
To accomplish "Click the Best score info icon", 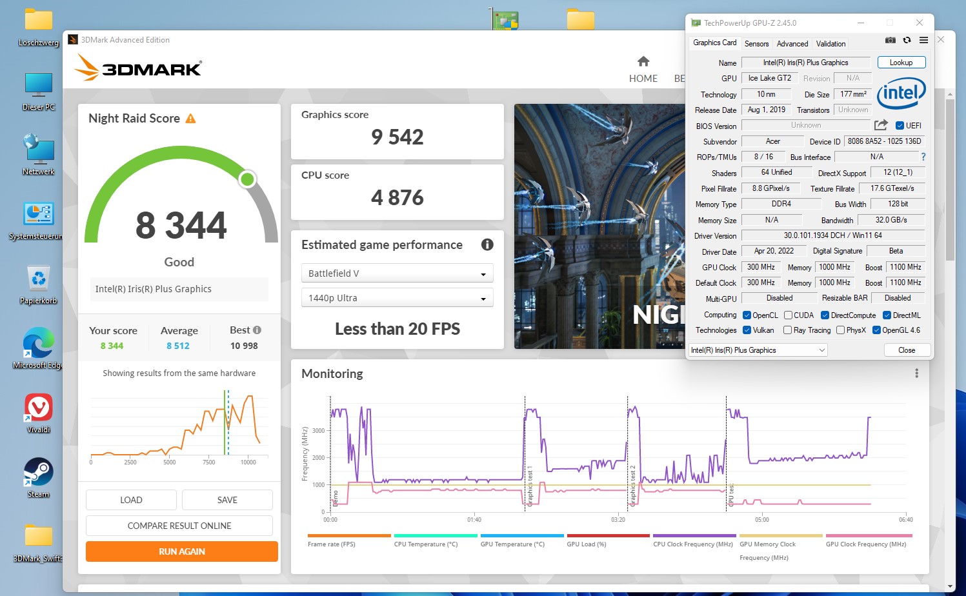I will point(257,330).
